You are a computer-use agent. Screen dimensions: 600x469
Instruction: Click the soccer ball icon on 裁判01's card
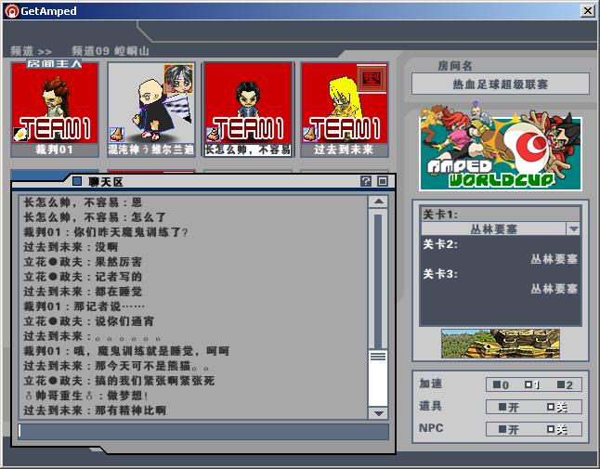click(x=20, y=134)
